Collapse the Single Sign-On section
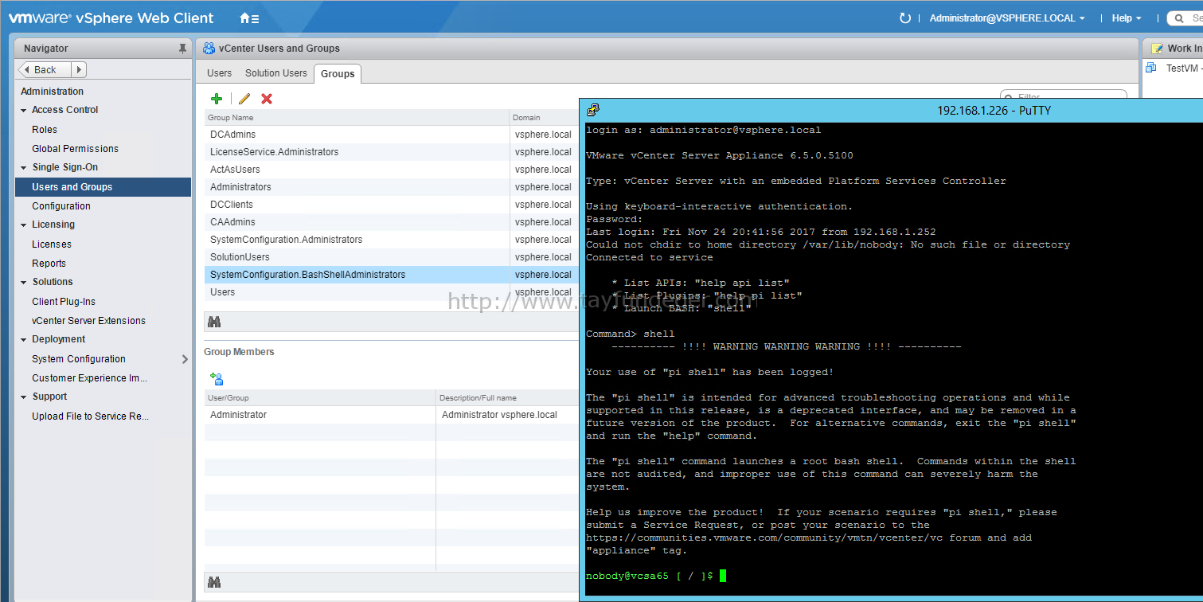This screenshot has width=1203, height=602. pos(24,168)
